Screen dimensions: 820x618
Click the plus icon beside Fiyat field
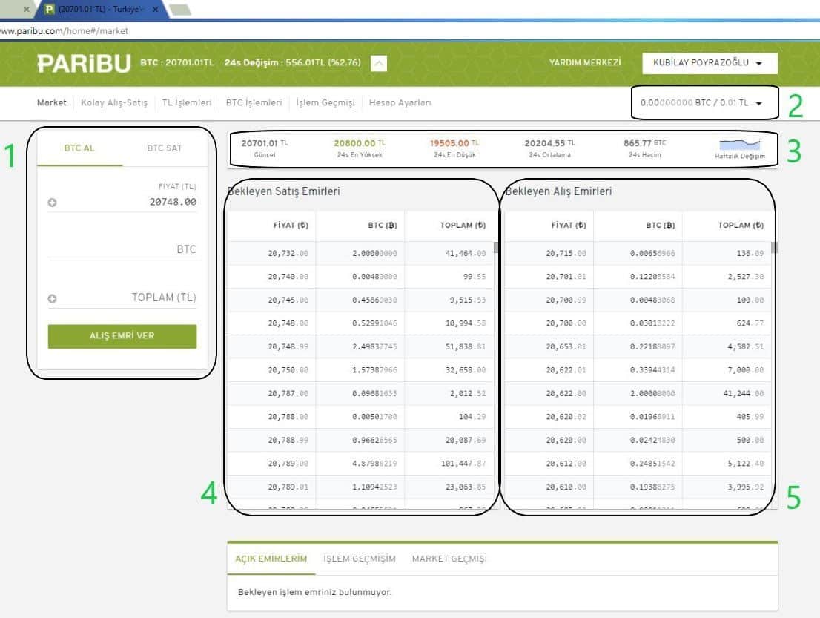pyautogui.click(x=53, y=203)
